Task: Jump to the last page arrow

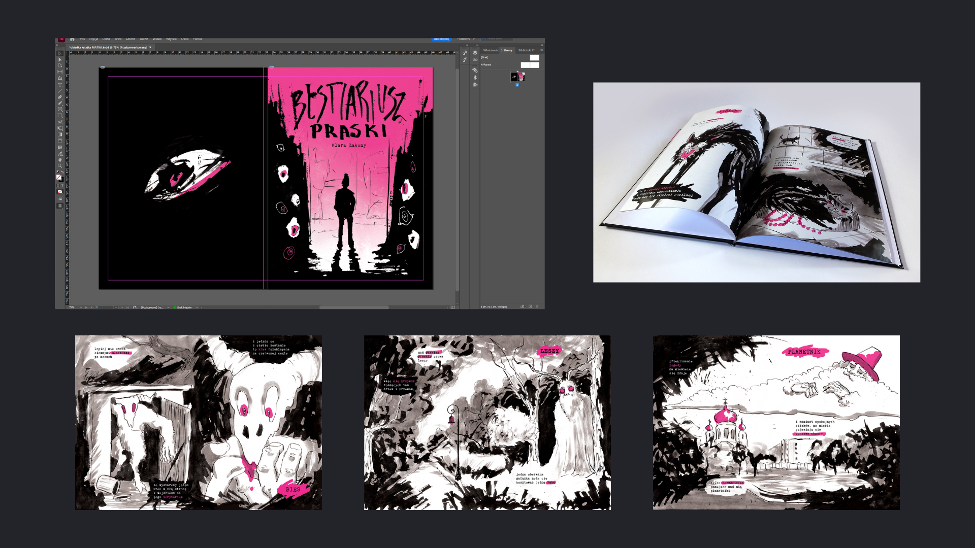Action: (x=127, y=307)
